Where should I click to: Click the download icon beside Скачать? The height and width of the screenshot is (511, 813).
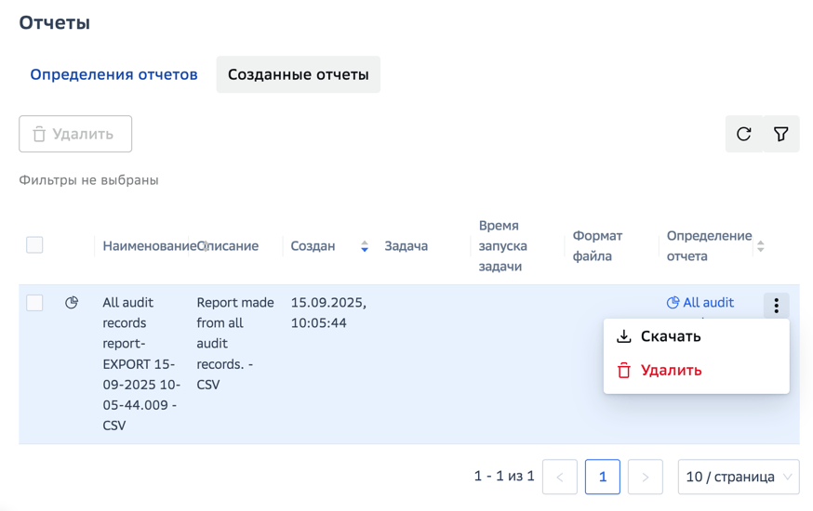tap(624, 336)
